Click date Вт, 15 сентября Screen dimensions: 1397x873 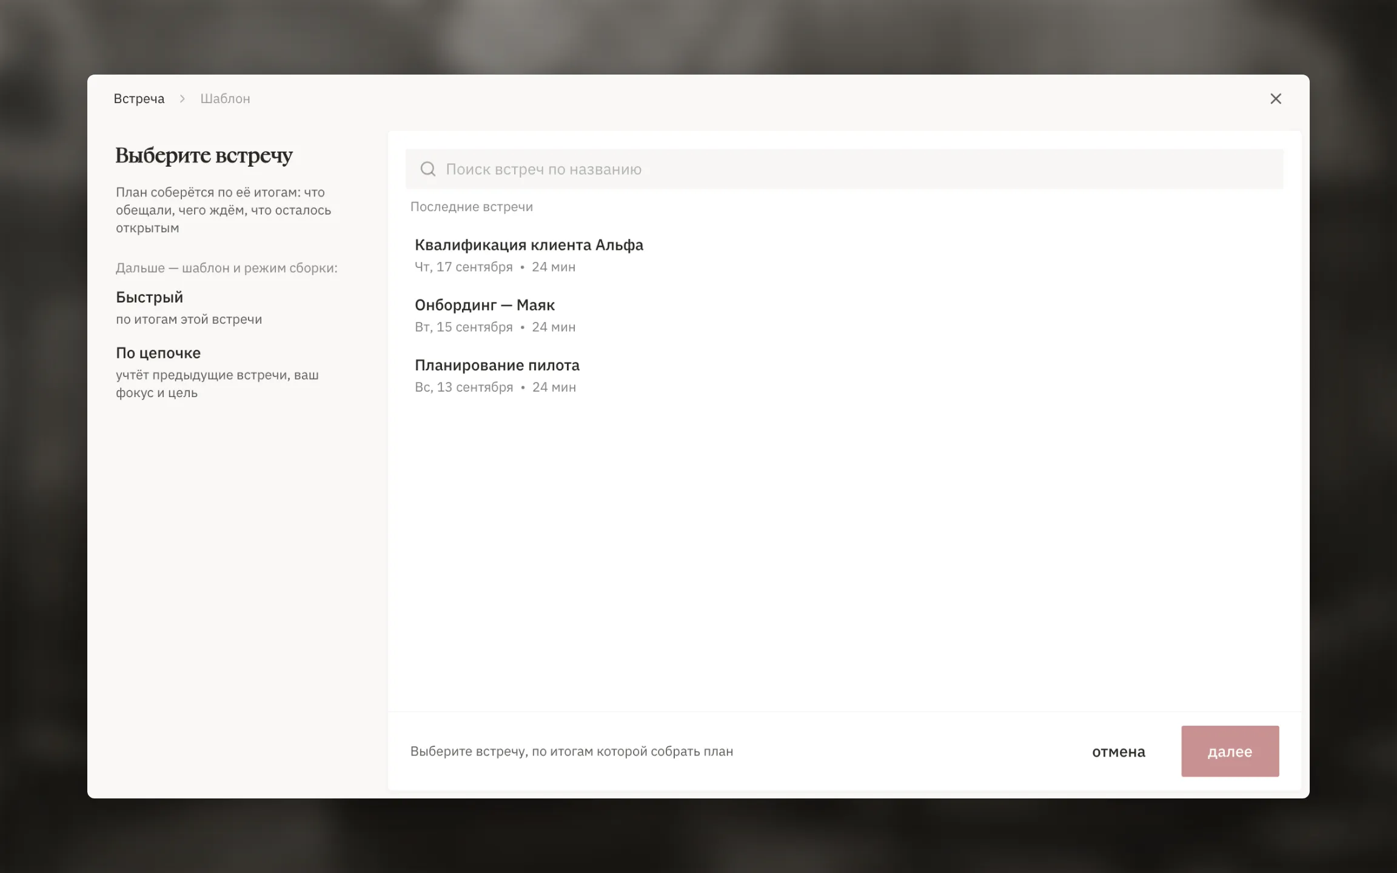tap(464, 327)
